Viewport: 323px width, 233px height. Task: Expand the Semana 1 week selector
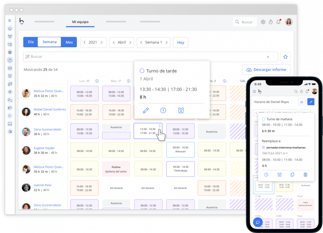[x=154, y=43]
